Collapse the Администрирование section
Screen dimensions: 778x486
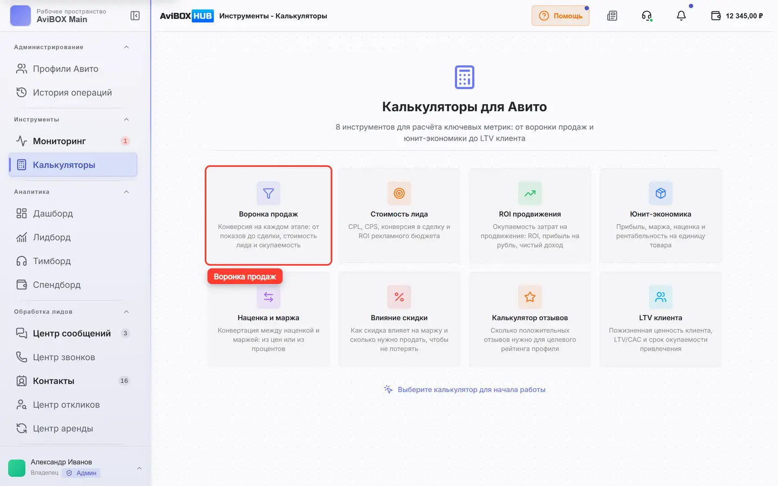pos(126,47)
